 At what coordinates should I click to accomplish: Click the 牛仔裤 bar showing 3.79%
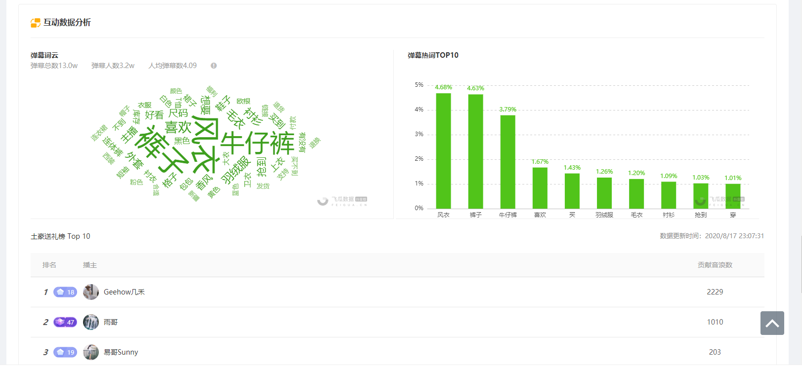click(507, 162)
